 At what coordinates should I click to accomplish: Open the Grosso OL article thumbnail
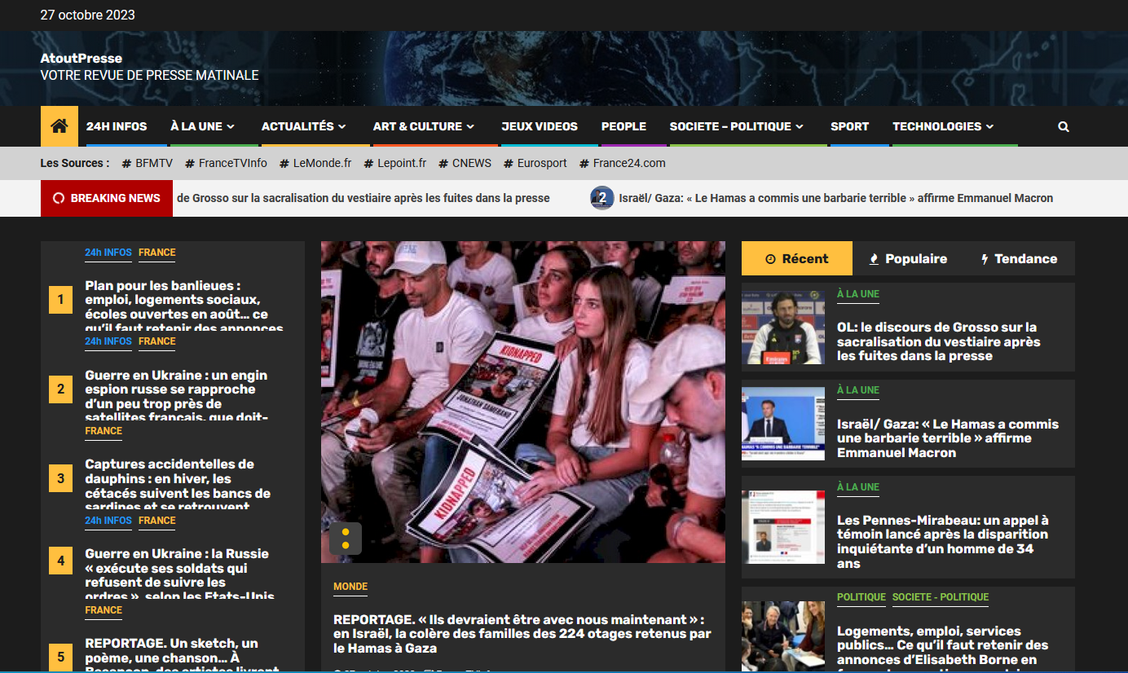[783, 328]
